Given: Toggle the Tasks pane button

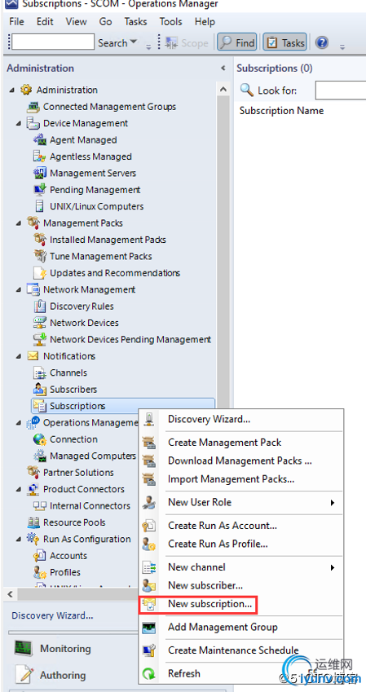Looking at the screenshot, I should [x=284, y=43].
